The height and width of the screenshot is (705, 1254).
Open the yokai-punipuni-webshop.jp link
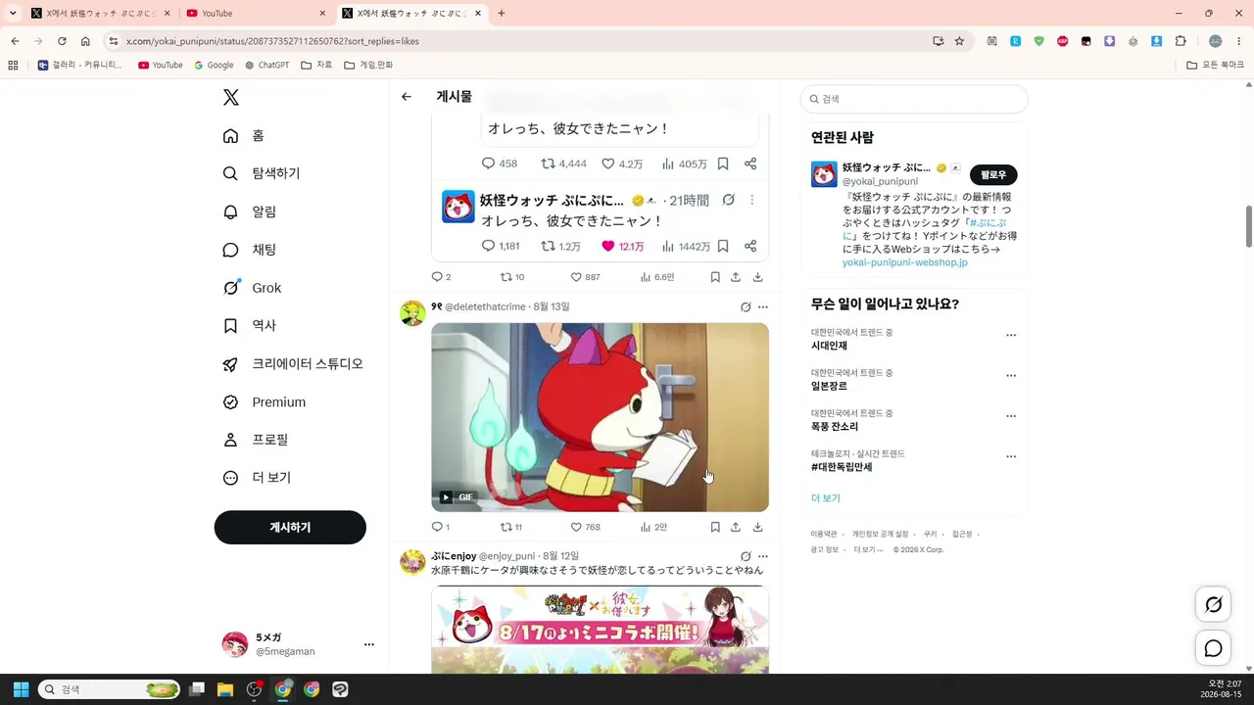pos(904,262)
